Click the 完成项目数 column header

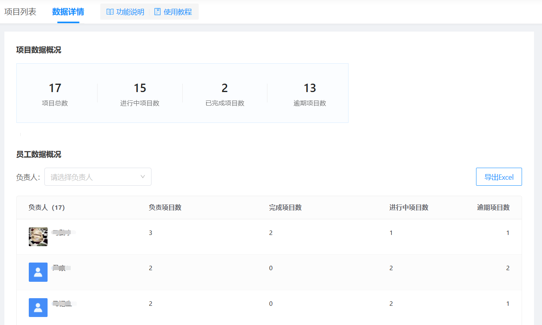point(285,207)
